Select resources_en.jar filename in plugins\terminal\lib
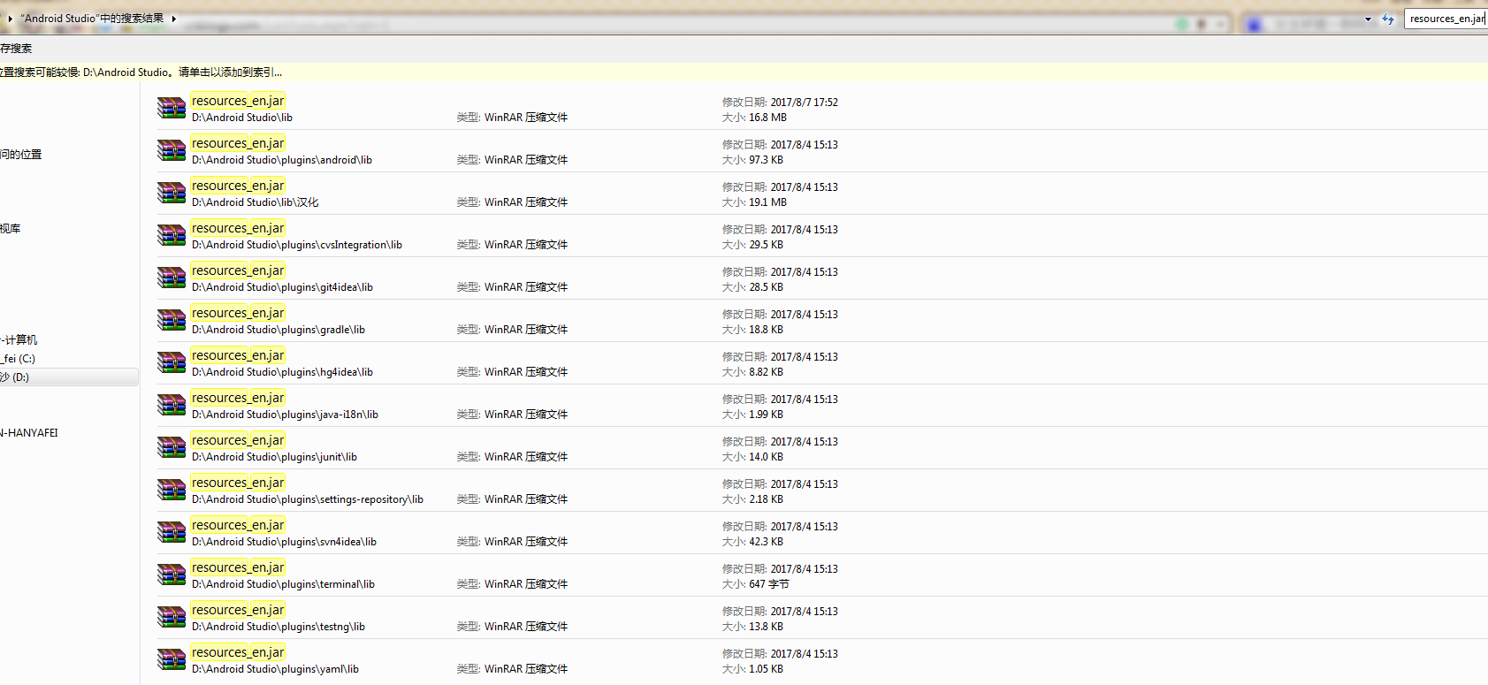The image size is (1488, 685). (238, 567)
